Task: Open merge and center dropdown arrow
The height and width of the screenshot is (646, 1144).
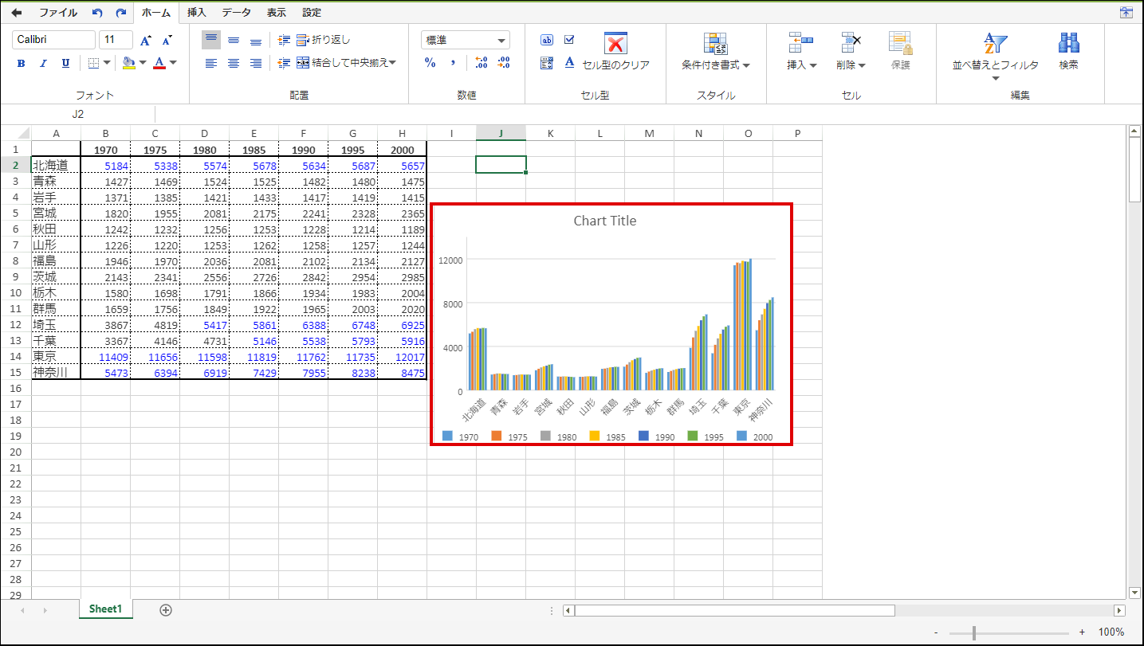Action: click(x=392, y=63)
